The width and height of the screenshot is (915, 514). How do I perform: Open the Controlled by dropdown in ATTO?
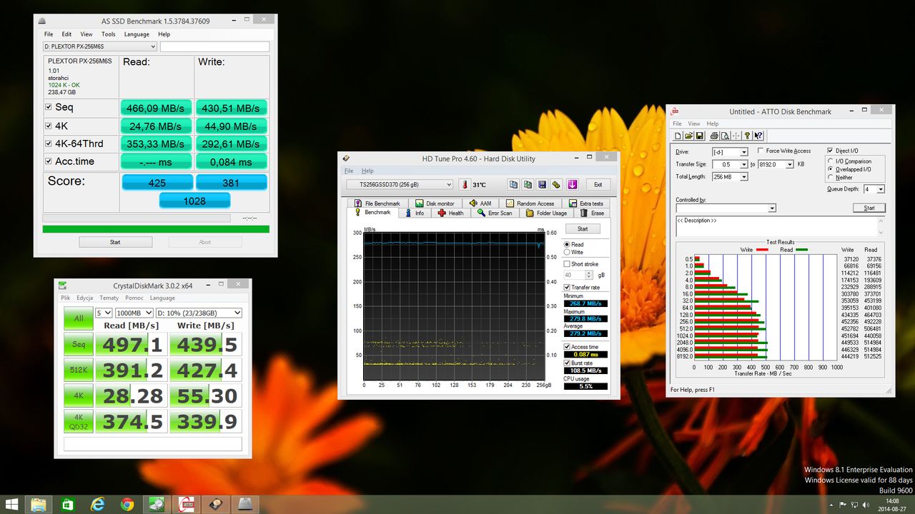pyautogui.click(x=726, y=208)
